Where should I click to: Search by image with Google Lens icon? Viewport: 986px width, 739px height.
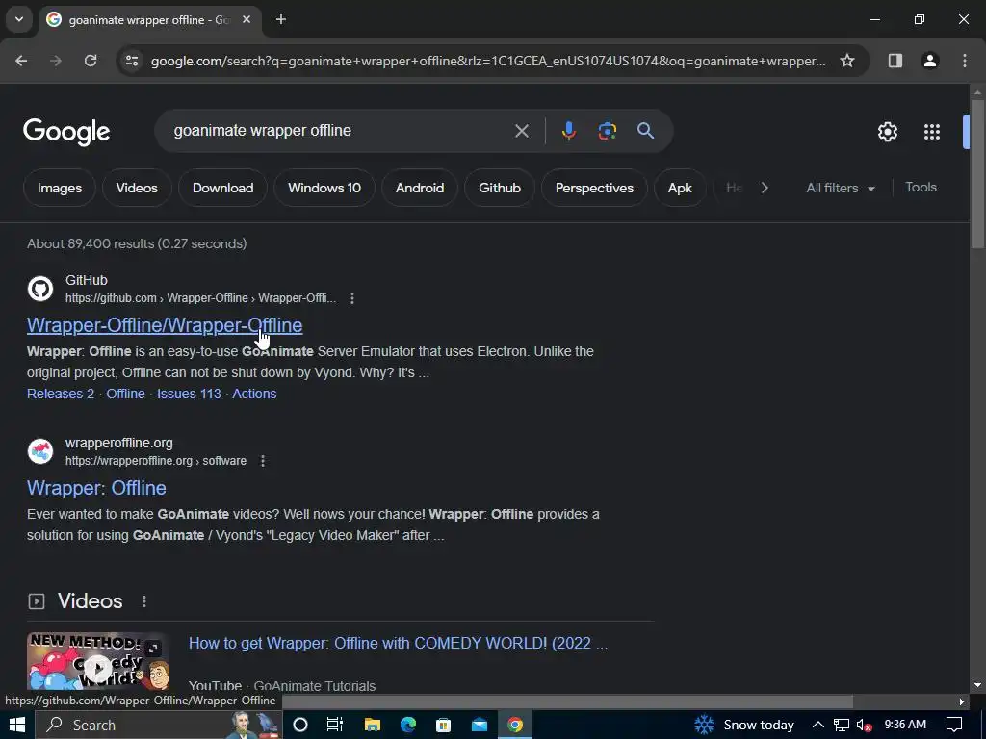(607, 131)
